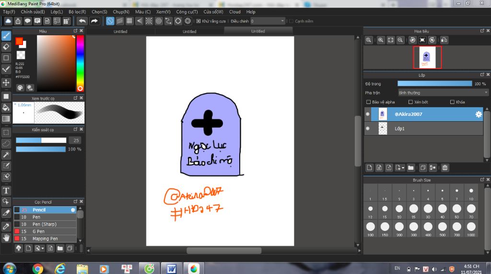The height and width of the screenshot is (274, 491).
Task: Expand the add brush dropdown arrow
Action: pyautogui.click(x=42, y=248)
